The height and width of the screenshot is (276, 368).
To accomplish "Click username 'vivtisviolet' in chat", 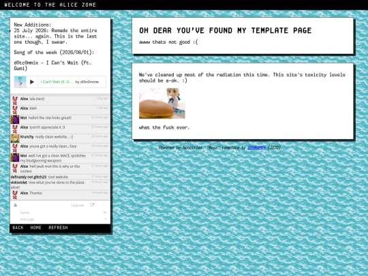I will [19, 183].
